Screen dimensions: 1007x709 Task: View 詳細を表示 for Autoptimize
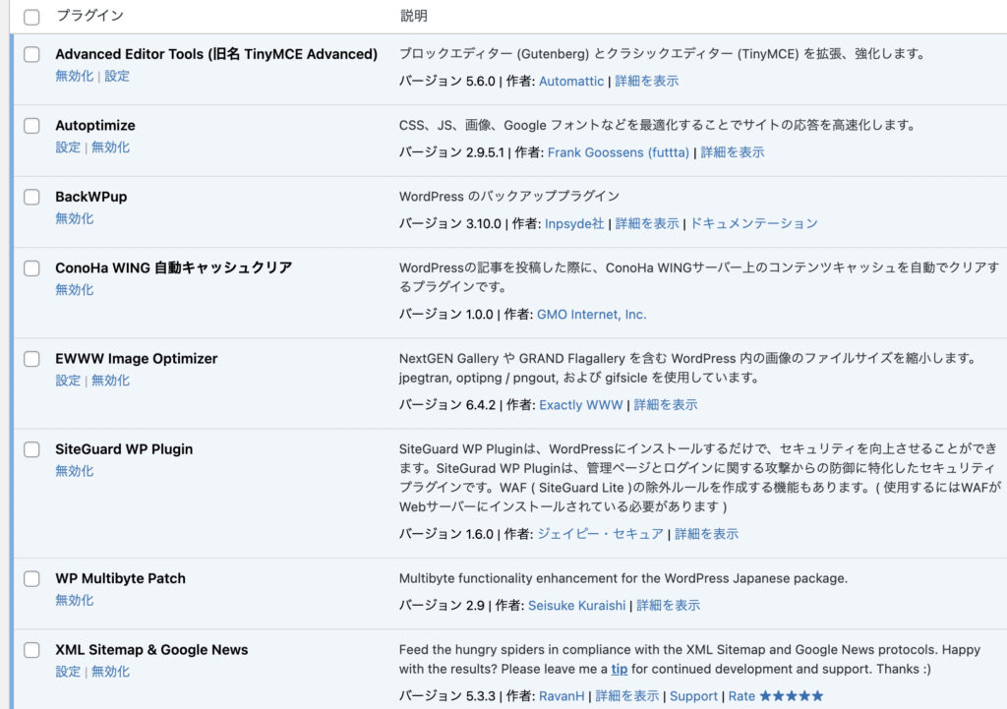coord(732,152)
